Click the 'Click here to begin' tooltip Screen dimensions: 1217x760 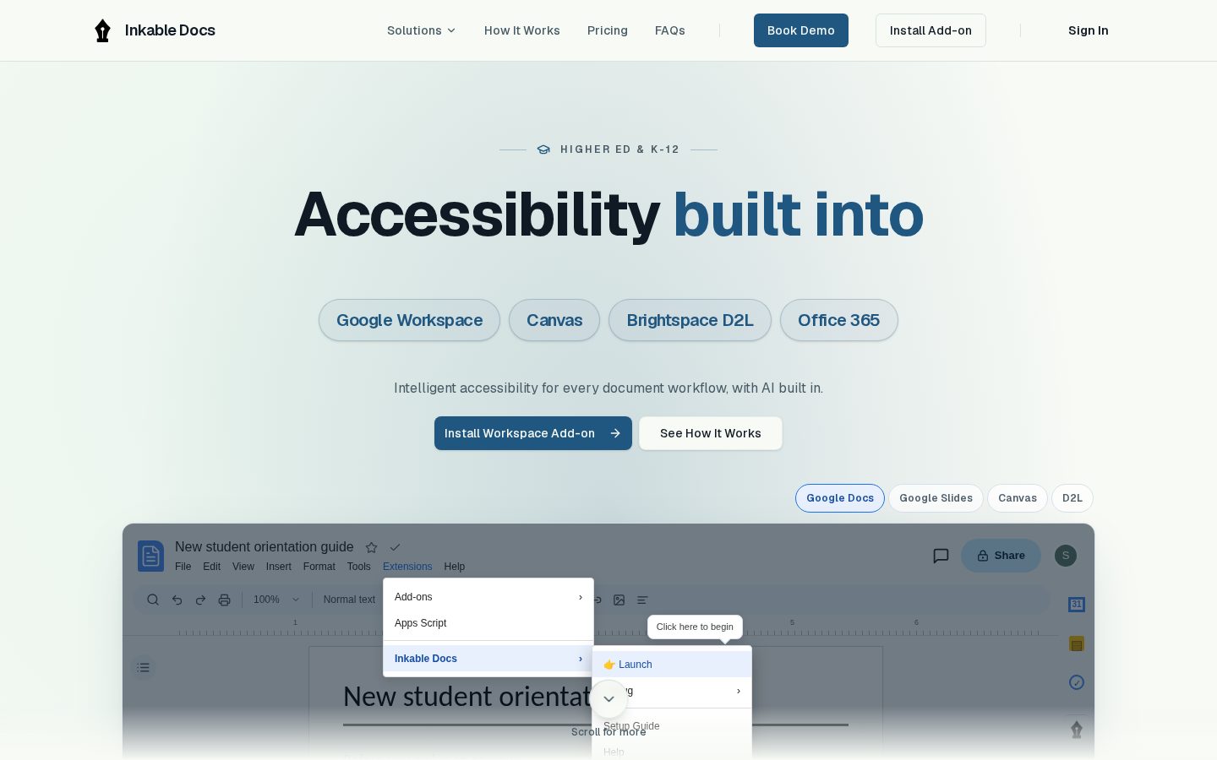click(695, 627)
